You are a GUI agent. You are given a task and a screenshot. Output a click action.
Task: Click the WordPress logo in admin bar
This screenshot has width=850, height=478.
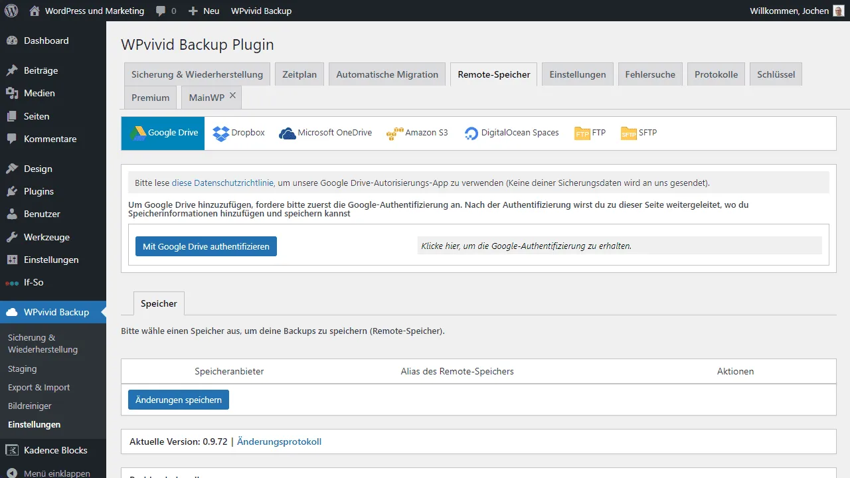(x=11, y=11)
